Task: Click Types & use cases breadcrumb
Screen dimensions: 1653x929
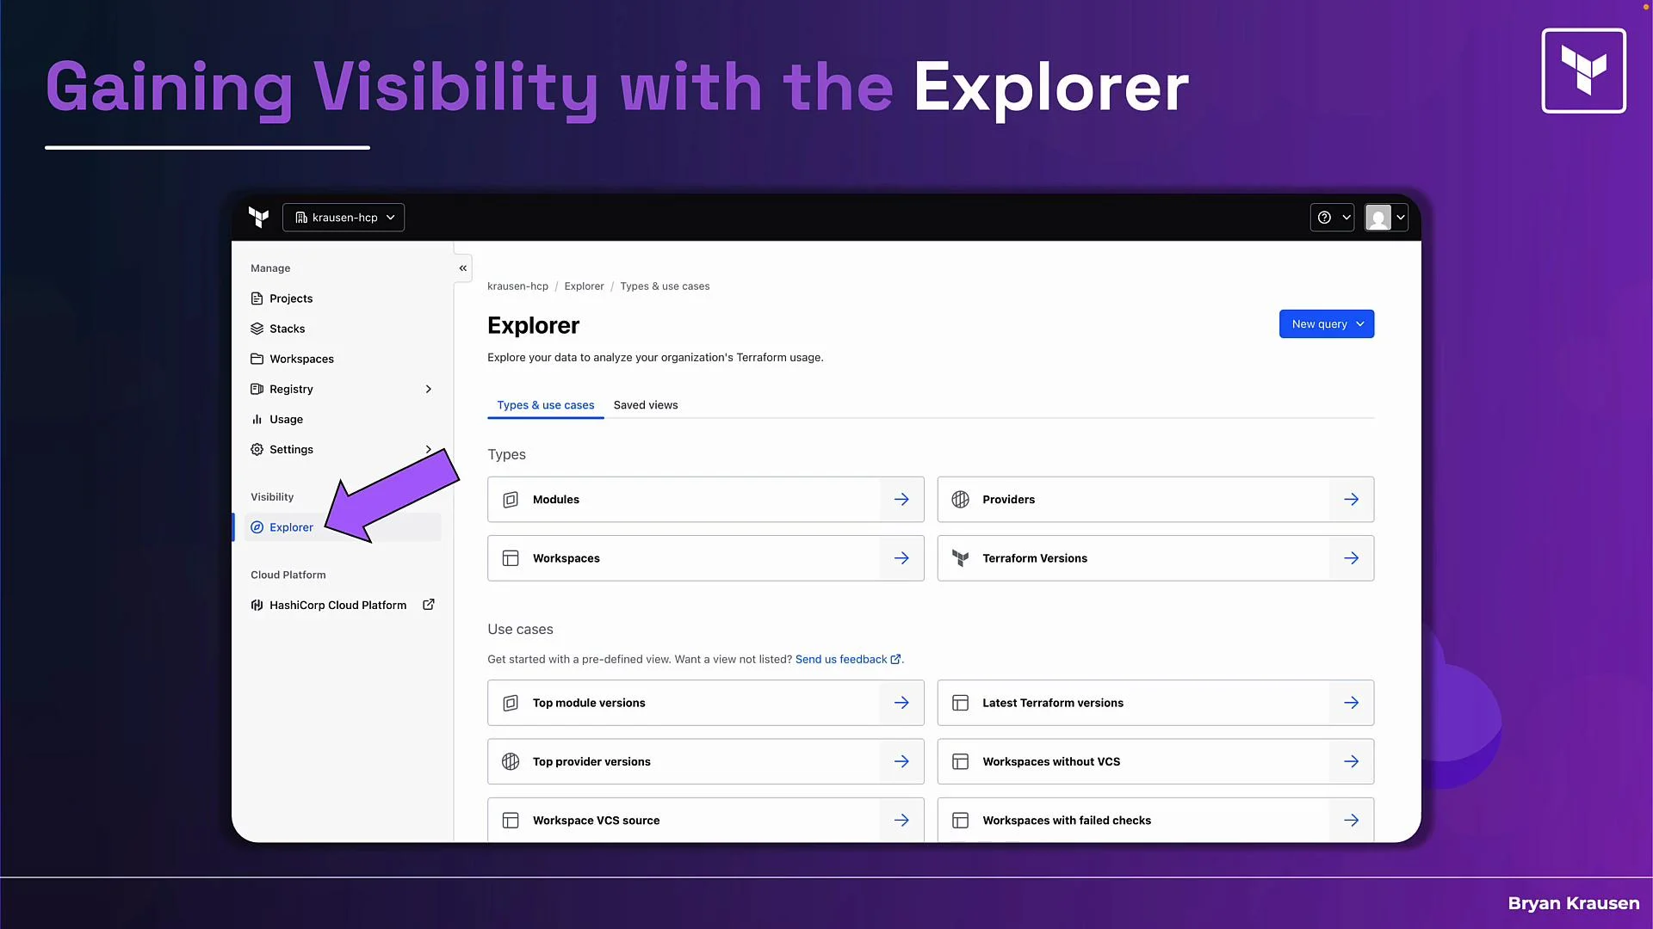Action: coord(665,286)
